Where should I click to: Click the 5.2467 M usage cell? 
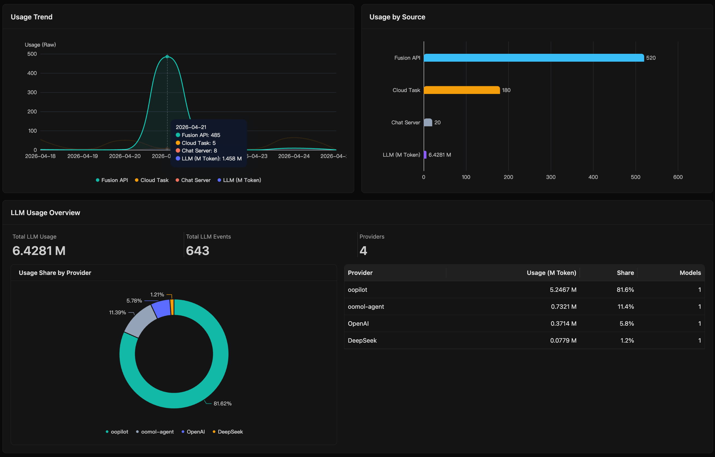(563, 290)
